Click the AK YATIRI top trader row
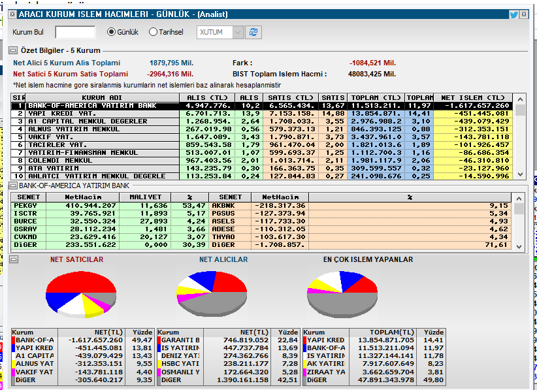The width and height of the screenshot is (537, 390). coord(374,364)
